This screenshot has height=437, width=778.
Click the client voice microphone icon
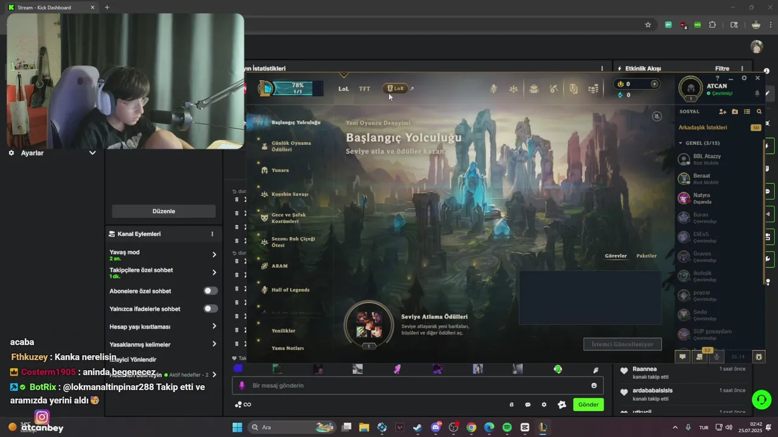pyautogui.click(x=717, y=357)
